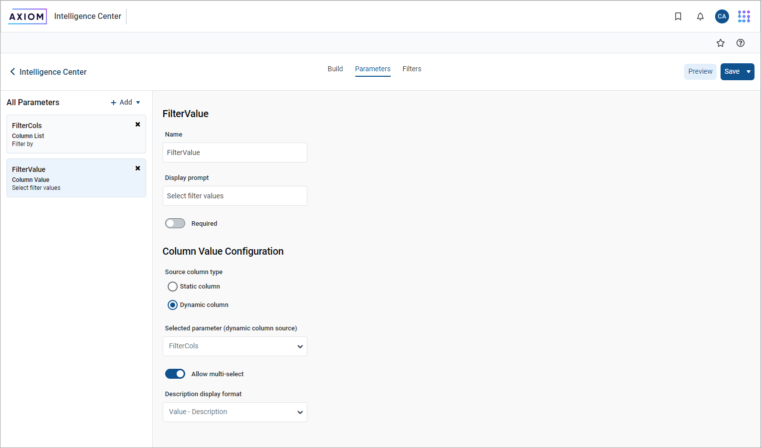Image resolution: width=761 pixels, height=448 pixels.
Task: Mark page as favorite with star icon
Action: coord(720,43)
